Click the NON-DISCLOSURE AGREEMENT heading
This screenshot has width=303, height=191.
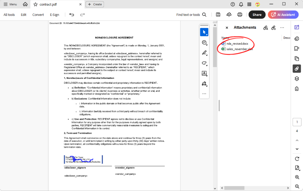coord(114,38)
